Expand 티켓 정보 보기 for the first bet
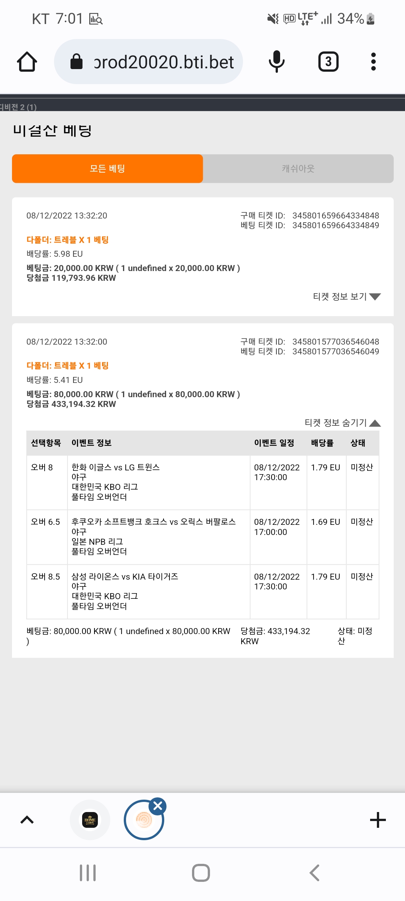Image resolution: width=405 pixels, height=901 pixels. 347,297
